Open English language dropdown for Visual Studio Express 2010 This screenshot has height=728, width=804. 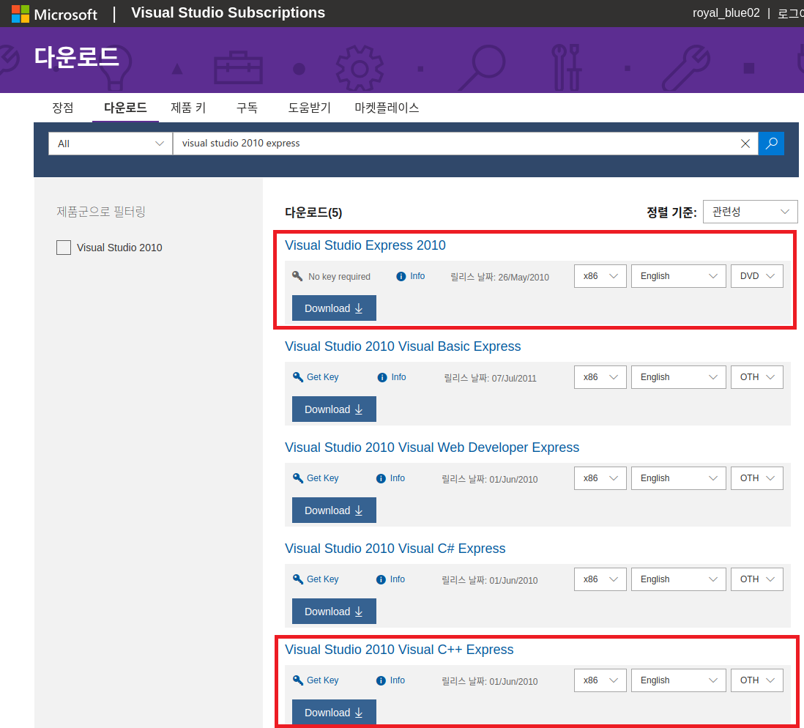[678, 276]
